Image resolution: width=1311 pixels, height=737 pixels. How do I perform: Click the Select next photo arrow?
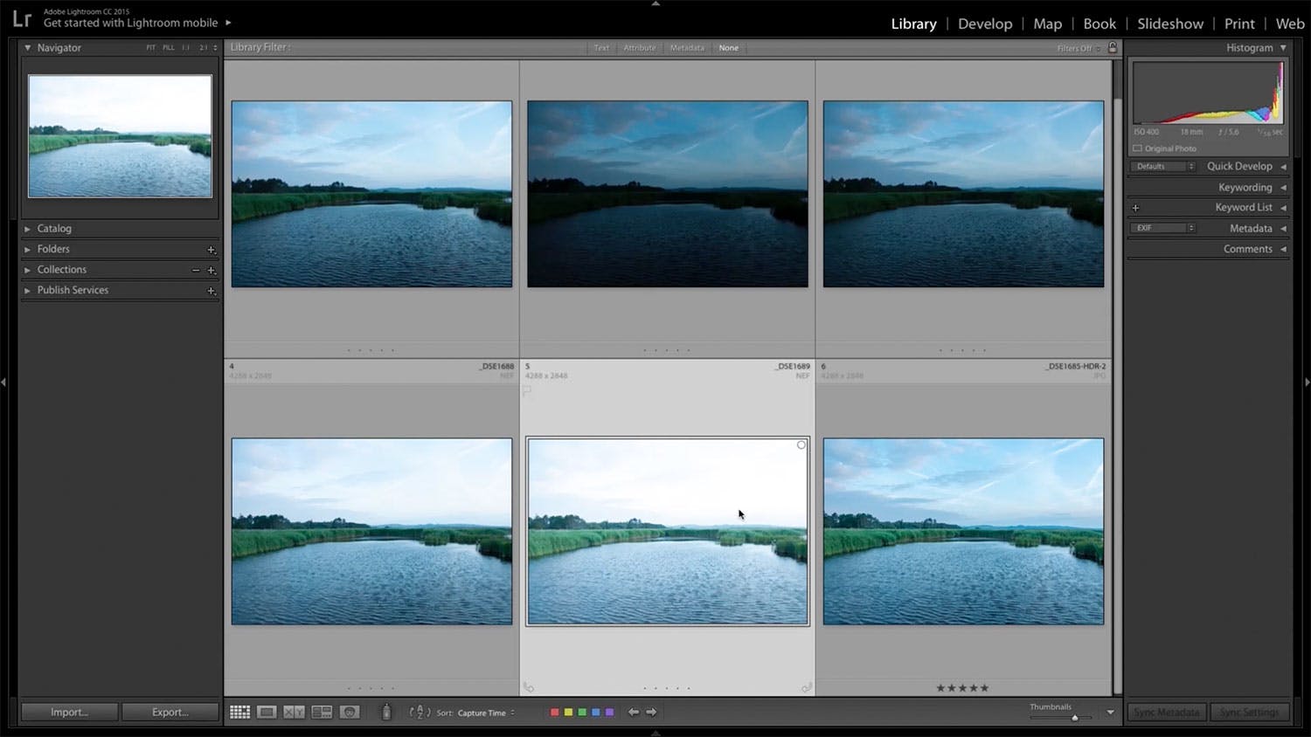(651, 713)
